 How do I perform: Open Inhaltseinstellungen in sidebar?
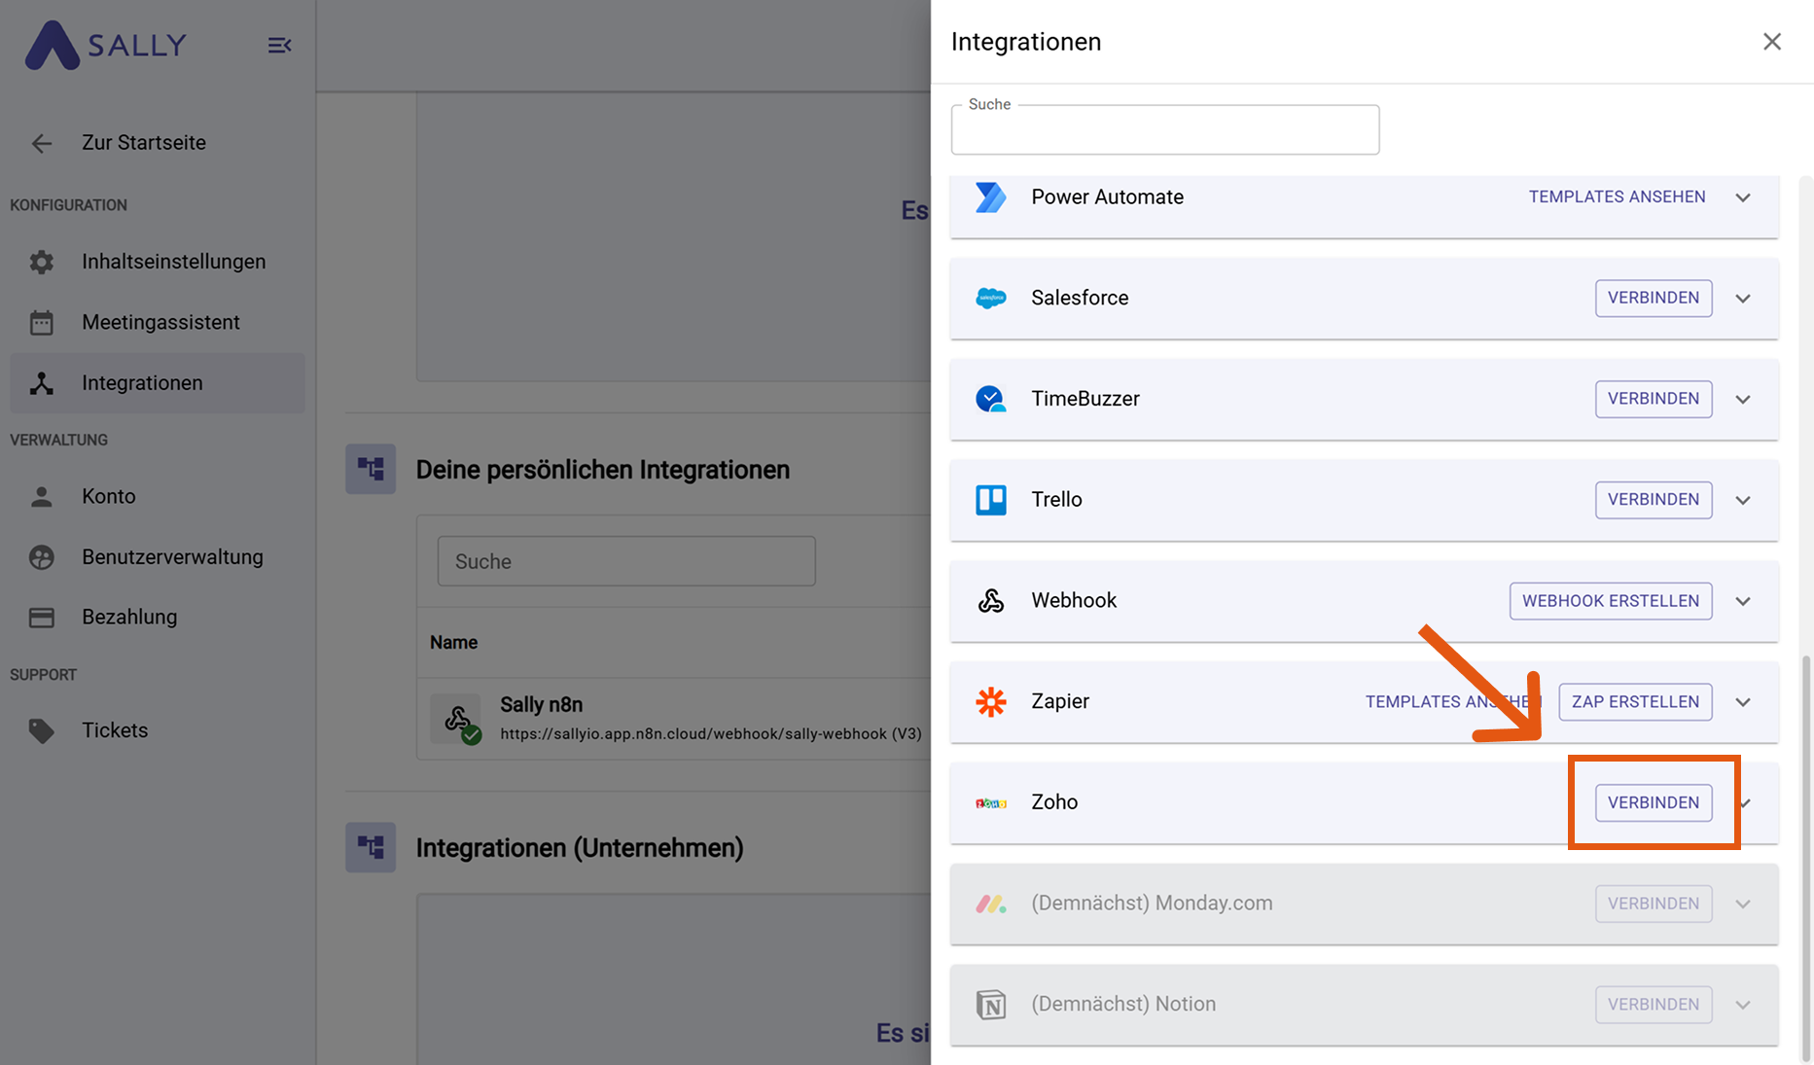click(157, 262)
